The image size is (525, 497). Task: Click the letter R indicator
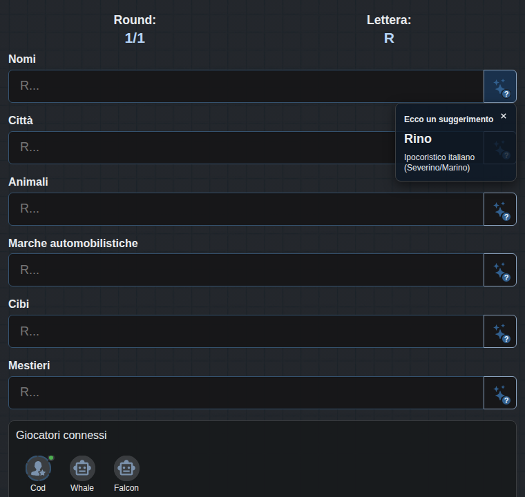coord(389,38)
